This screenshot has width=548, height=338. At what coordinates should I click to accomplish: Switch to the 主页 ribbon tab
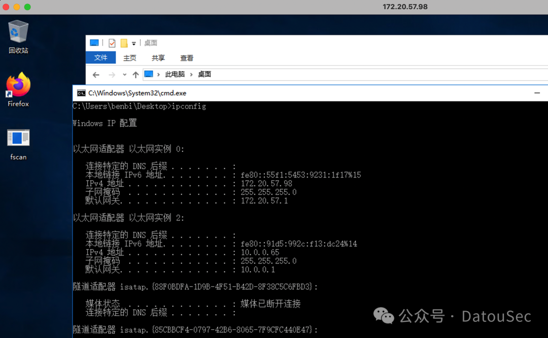[130, 58]
